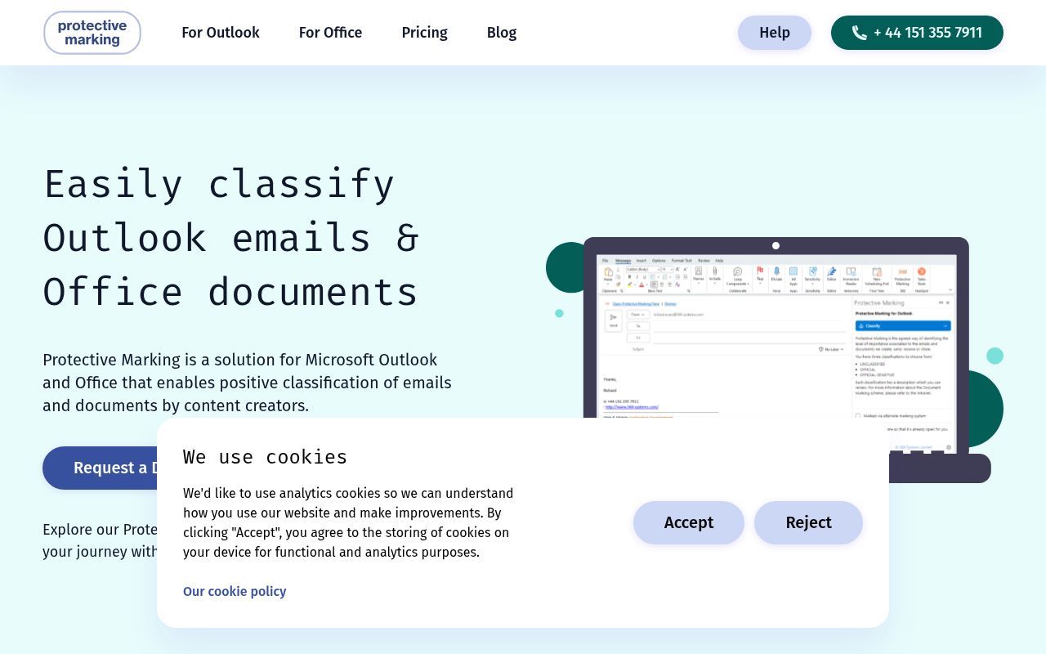
Task: Click the phone handset icon
Action: (x=859, y=33)
